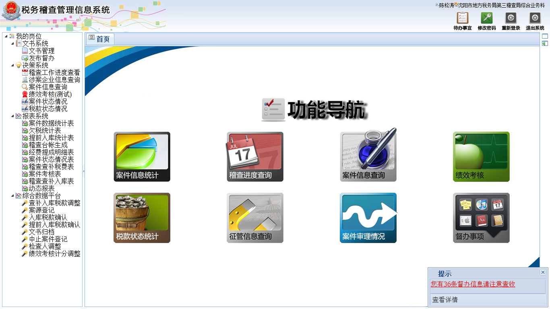This screenshot has height=309, width=550.
Task: Close the 提示 notification popup
Action: pyautogui.click(x=543, y=272)
